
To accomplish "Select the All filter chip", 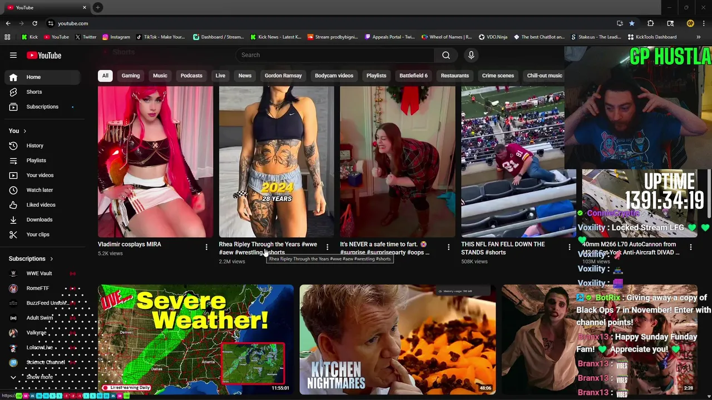I will (105, 76).
